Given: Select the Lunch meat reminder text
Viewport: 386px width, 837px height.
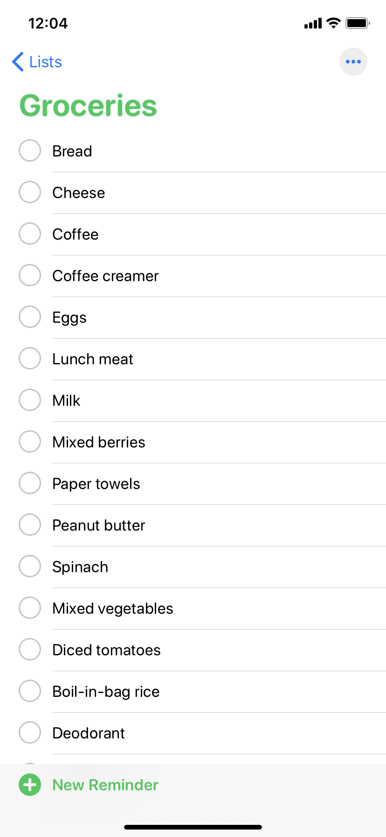Looking at the screenshot, I should click(93, 359).
